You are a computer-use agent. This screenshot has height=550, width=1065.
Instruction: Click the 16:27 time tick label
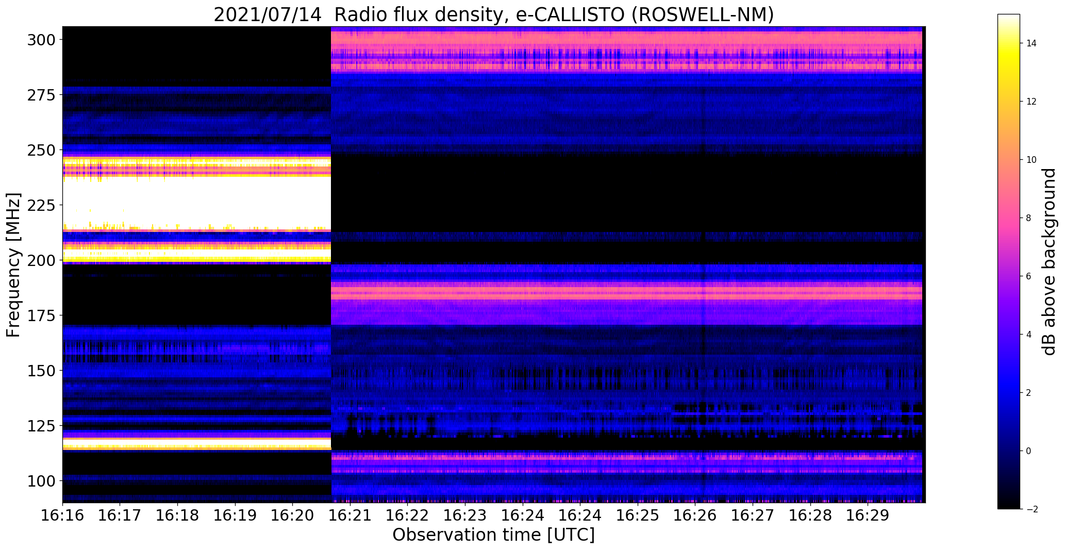tap(753, 515)
